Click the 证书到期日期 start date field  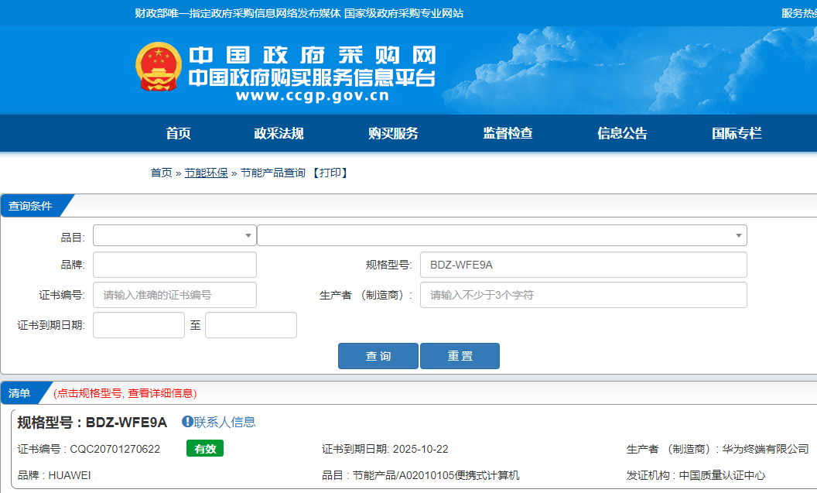(x=138, y=325)
